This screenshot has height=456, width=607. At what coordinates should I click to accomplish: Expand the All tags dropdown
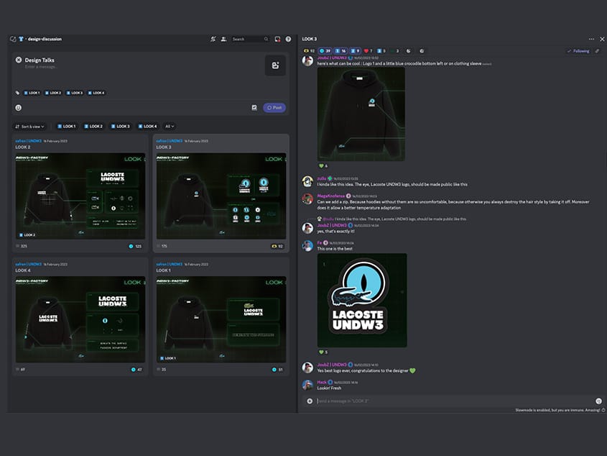click(170, 127)
